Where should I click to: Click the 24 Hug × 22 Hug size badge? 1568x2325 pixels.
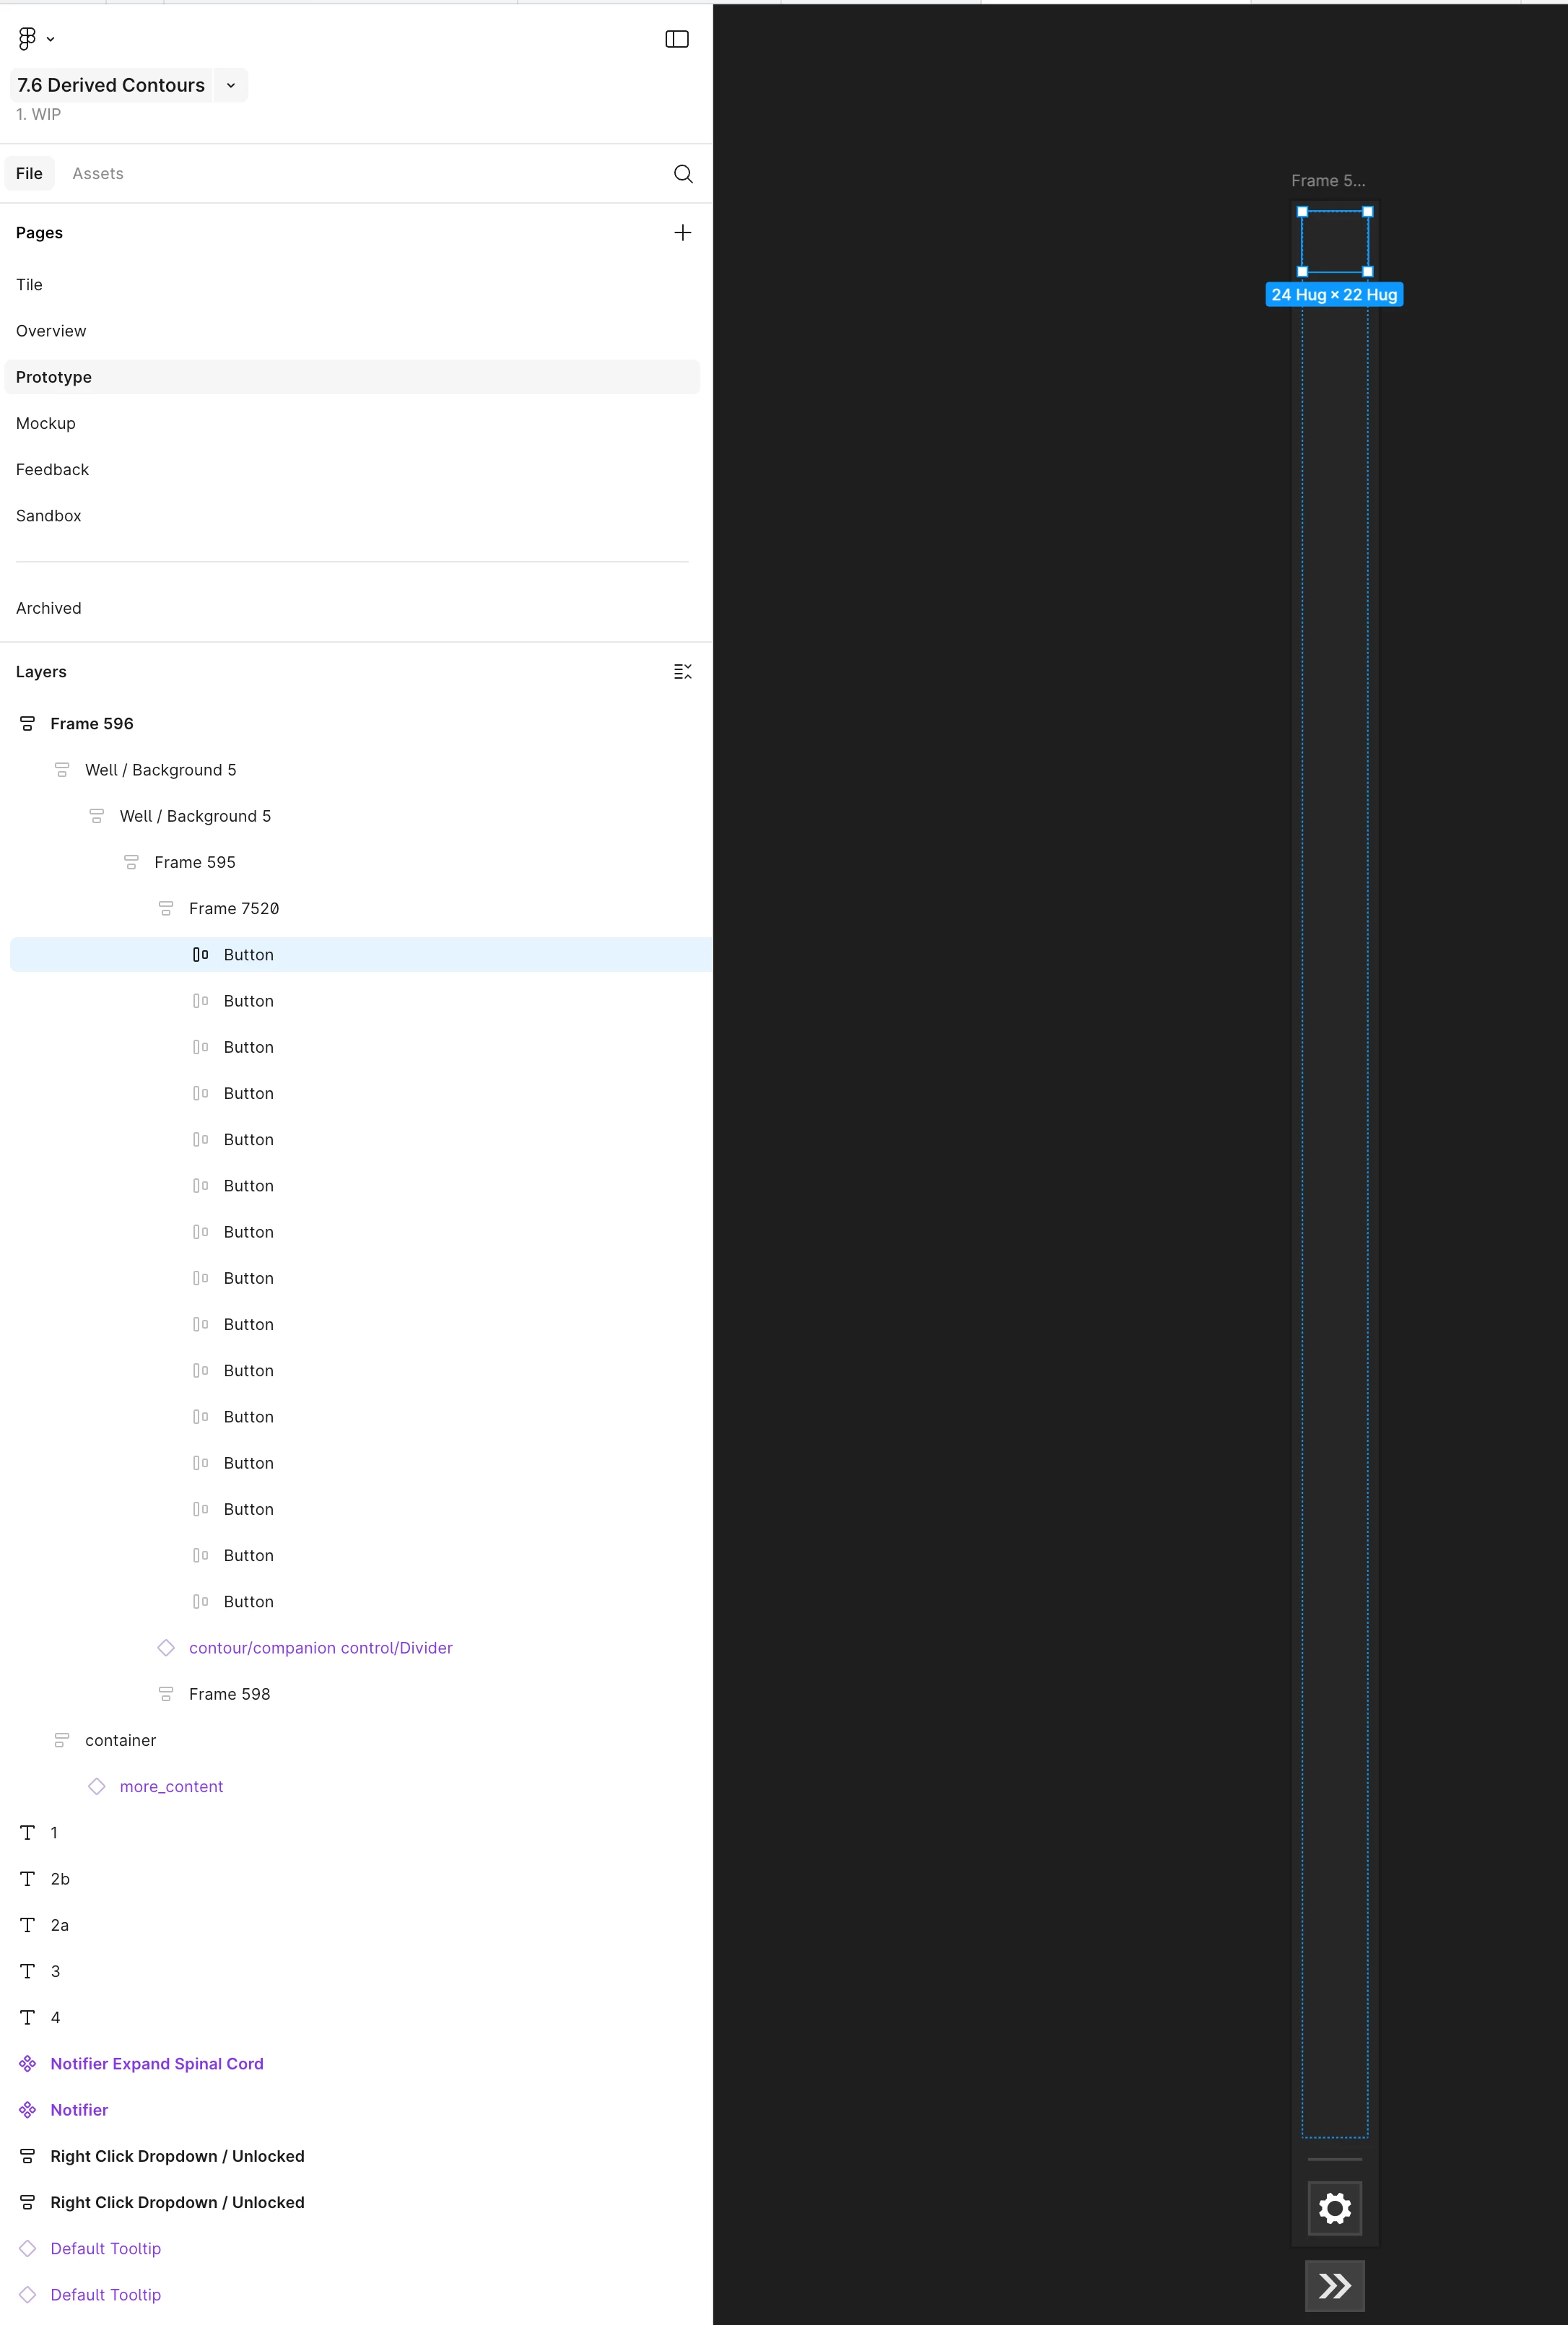click(1334, 295)
